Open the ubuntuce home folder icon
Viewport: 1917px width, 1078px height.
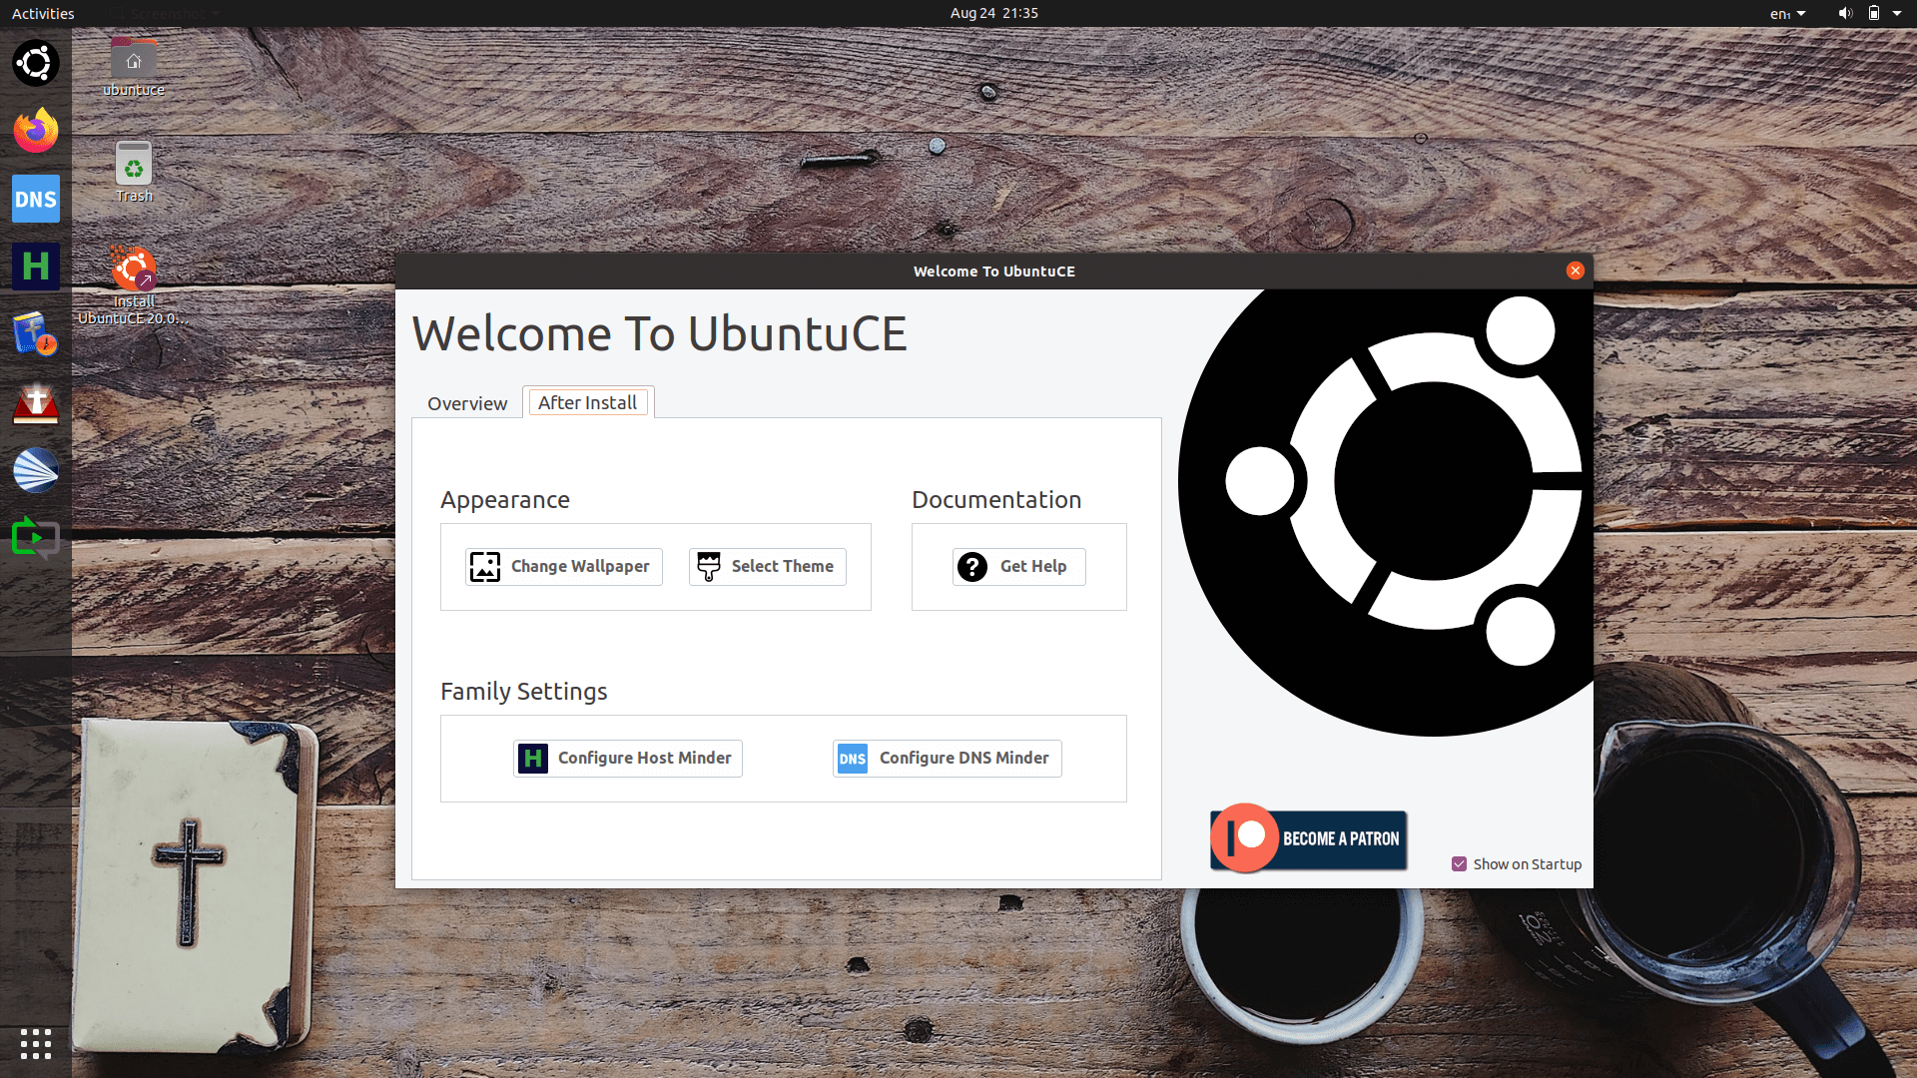134,68
